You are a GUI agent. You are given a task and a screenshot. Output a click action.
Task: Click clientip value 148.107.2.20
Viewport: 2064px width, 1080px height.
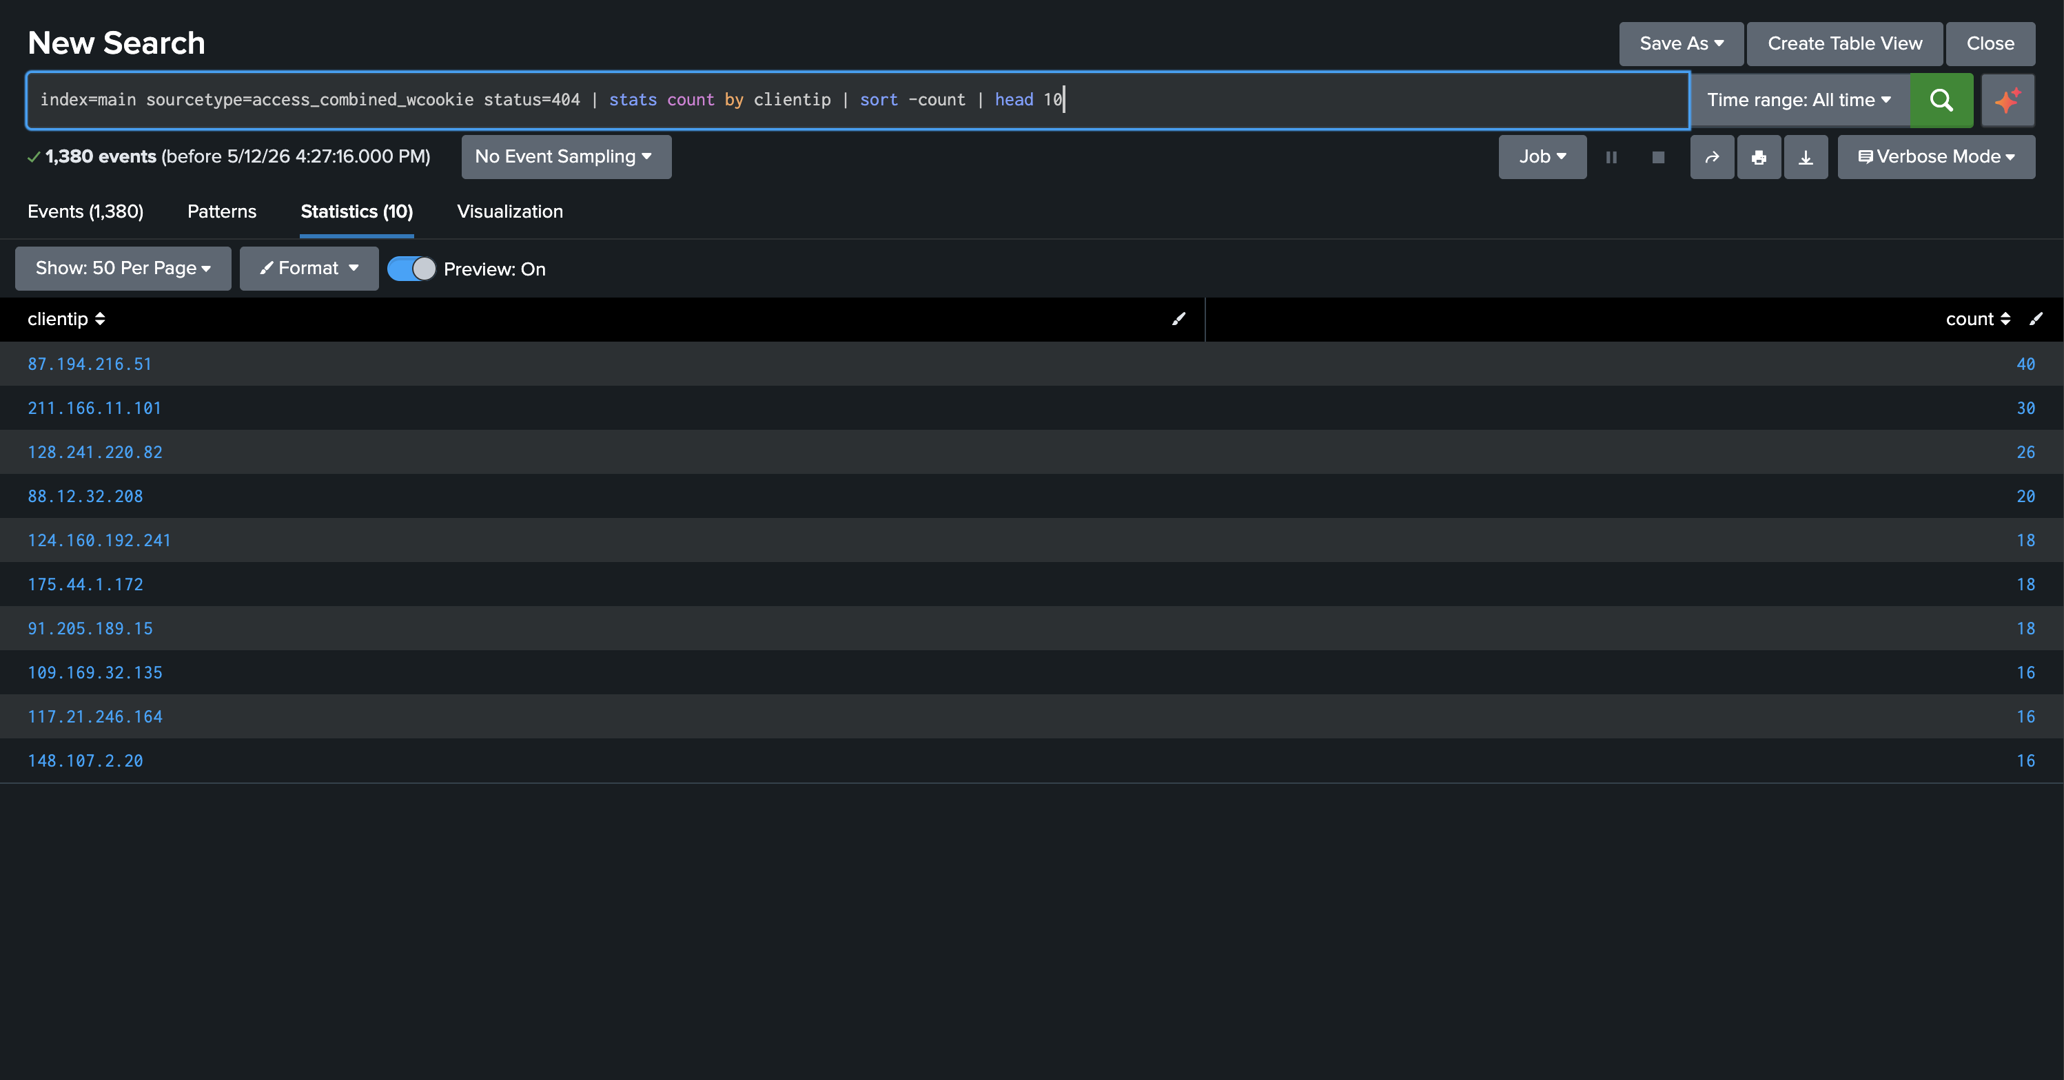coord(85,760)
